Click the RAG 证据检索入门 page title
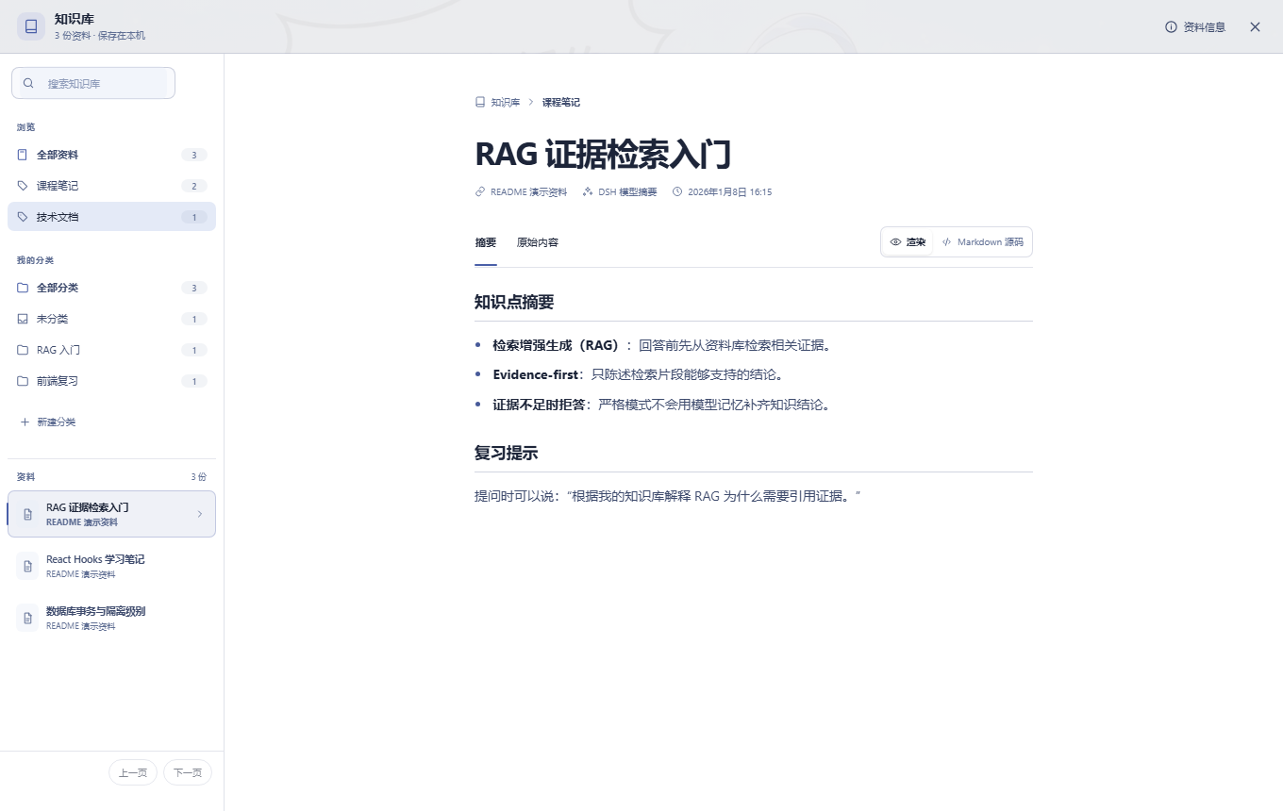 pos(603,154)
